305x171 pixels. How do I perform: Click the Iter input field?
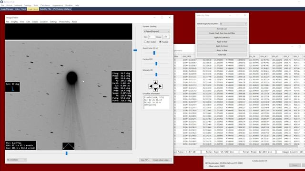(152, 37)
